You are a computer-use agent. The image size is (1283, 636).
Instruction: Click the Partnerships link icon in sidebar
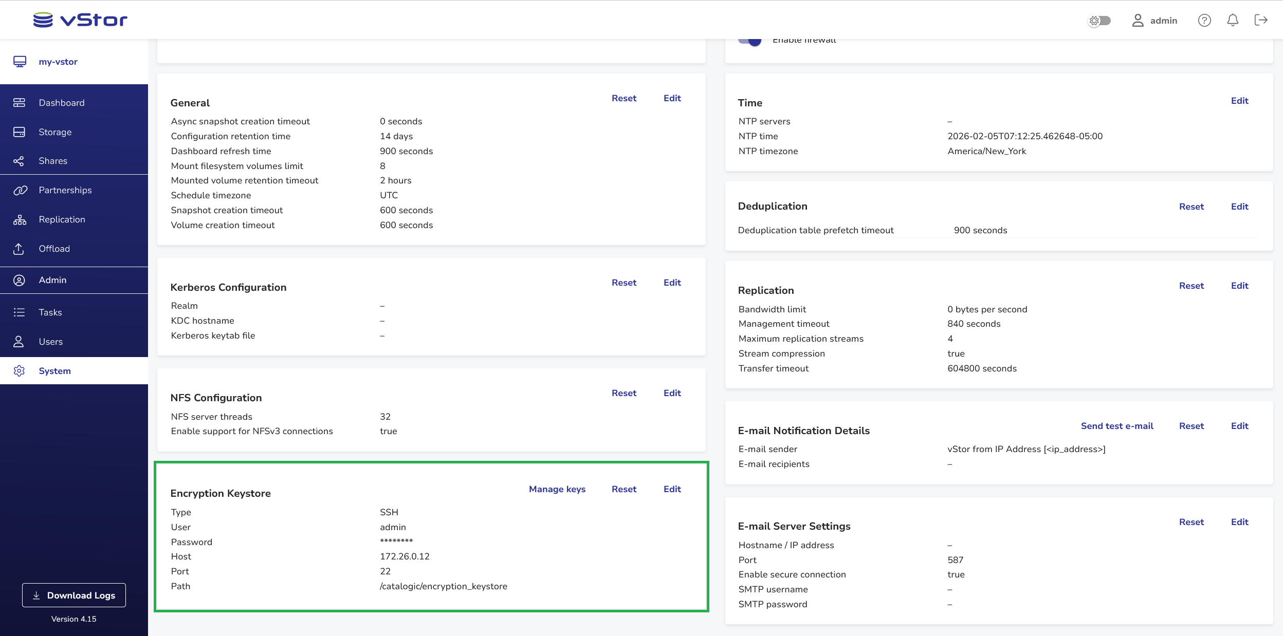(20, 190)
